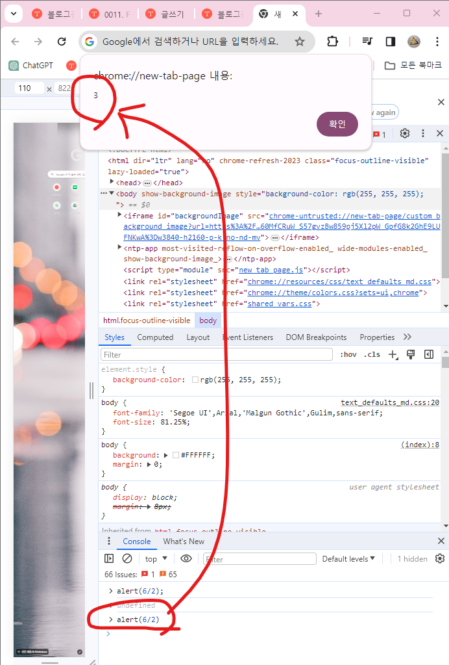Open DevTools customize three-dot menu
This screenshot has width=449, height=665.
pyautogui.click(x=423, y=134)
